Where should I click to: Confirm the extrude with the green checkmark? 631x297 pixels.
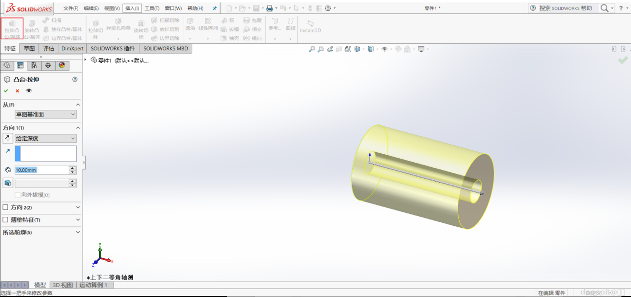coord(6,91)
